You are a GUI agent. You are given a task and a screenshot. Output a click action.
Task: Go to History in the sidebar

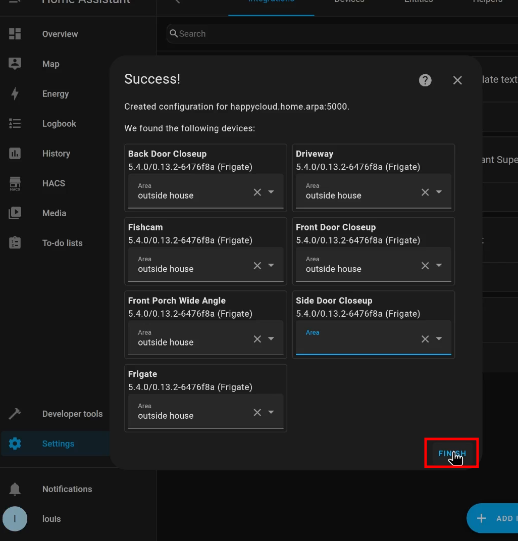[56, 154]
